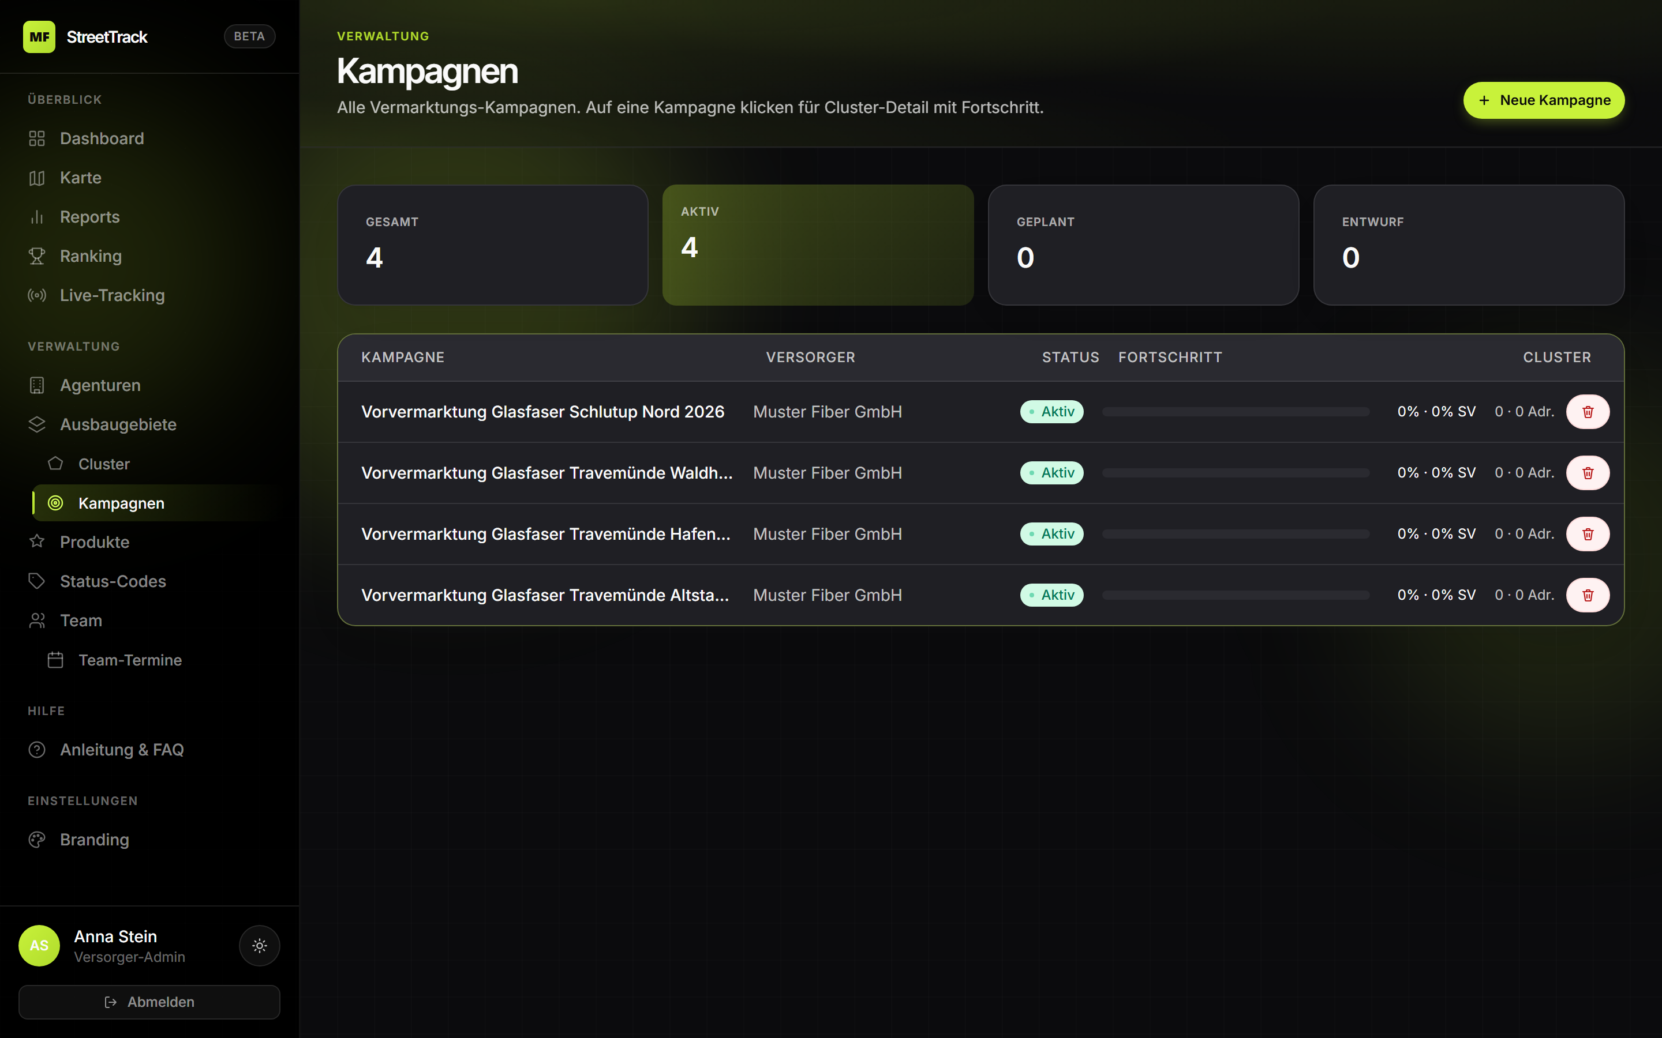The width and height of the screenshot is (1662, 1038).
Task: Click trash icon in Travemünde Altsta... row
Action: click(1587, 595)
